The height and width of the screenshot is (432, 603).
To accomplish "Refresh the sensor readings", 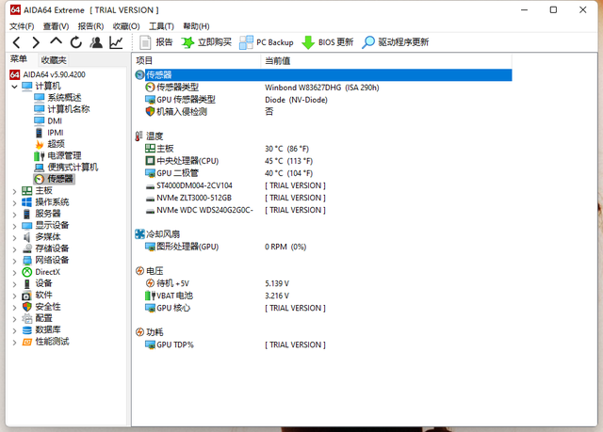I will pos(76,42).
